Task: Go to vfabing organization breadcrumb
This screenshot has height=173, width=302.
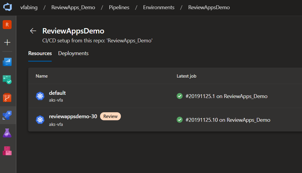Action: click(x=29, y=7)
